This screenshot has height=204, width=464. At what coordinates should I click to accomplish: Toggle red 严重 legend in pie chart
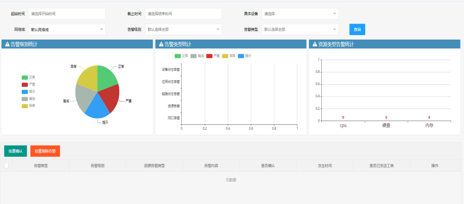[x=28, y=85]
